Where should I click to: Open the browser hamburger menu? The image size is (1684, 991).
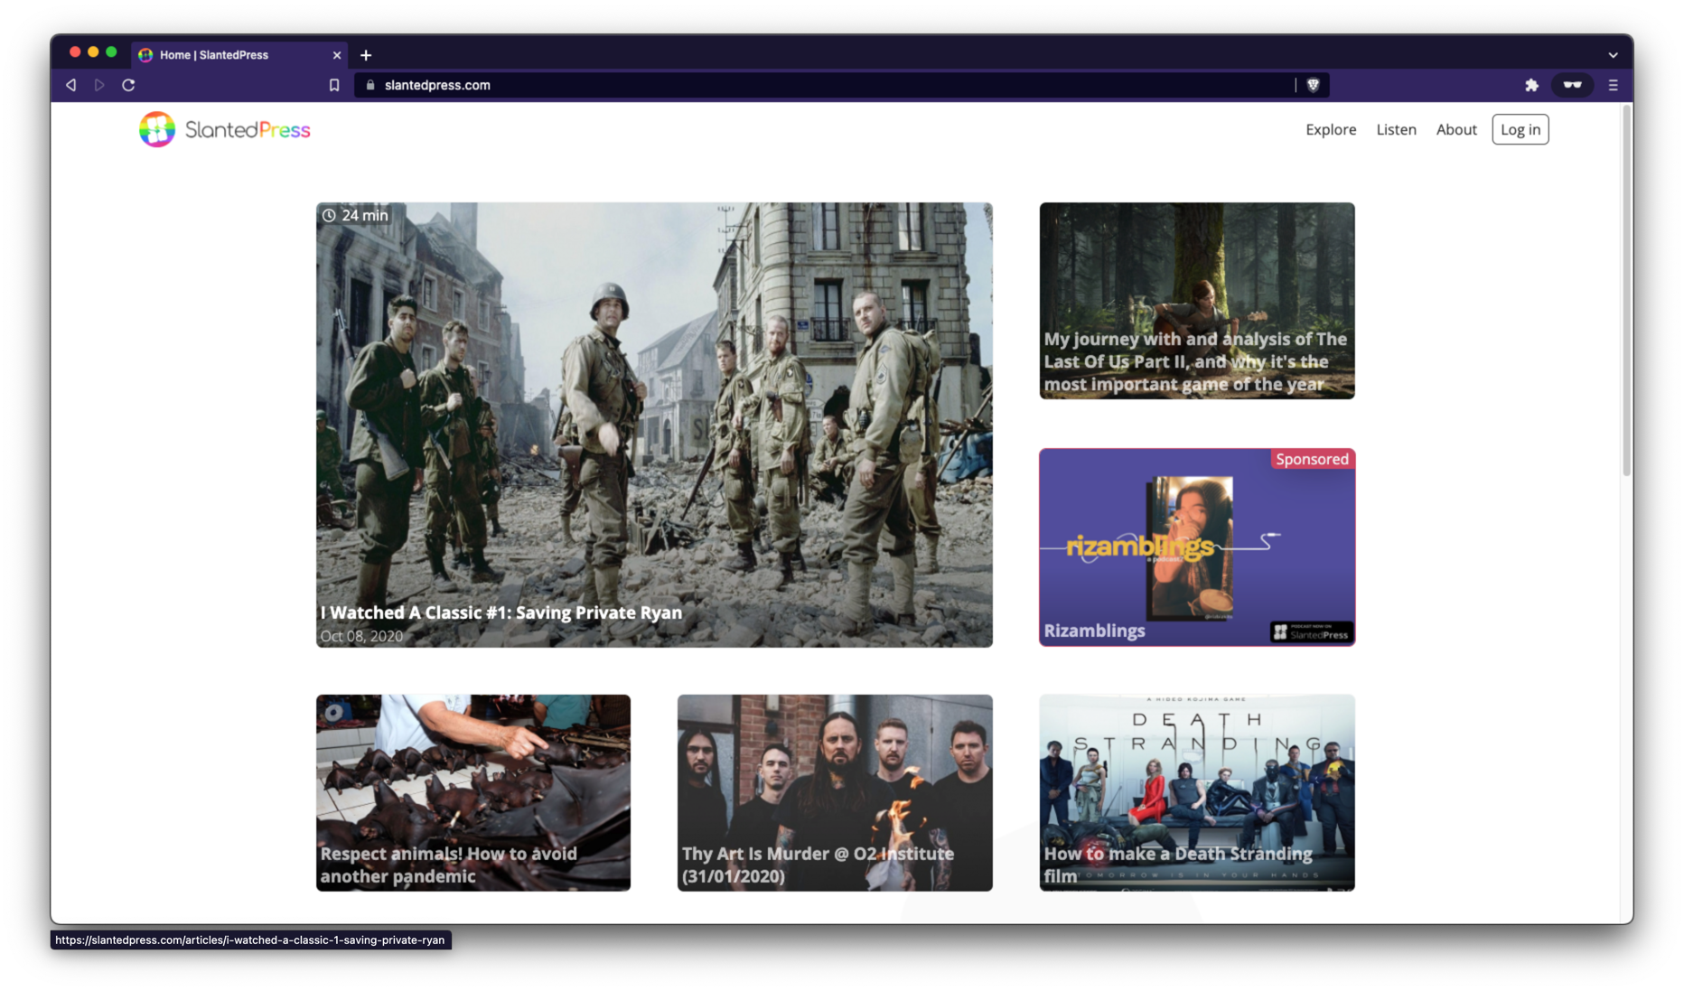click(1613, 85)
